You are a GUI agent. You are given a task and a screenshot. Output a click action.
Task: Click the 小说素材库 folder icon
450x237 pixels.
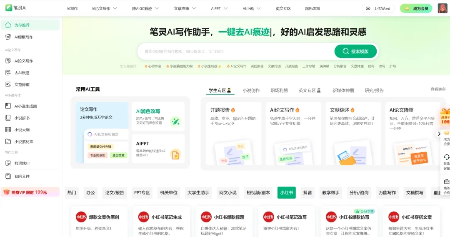8,141
